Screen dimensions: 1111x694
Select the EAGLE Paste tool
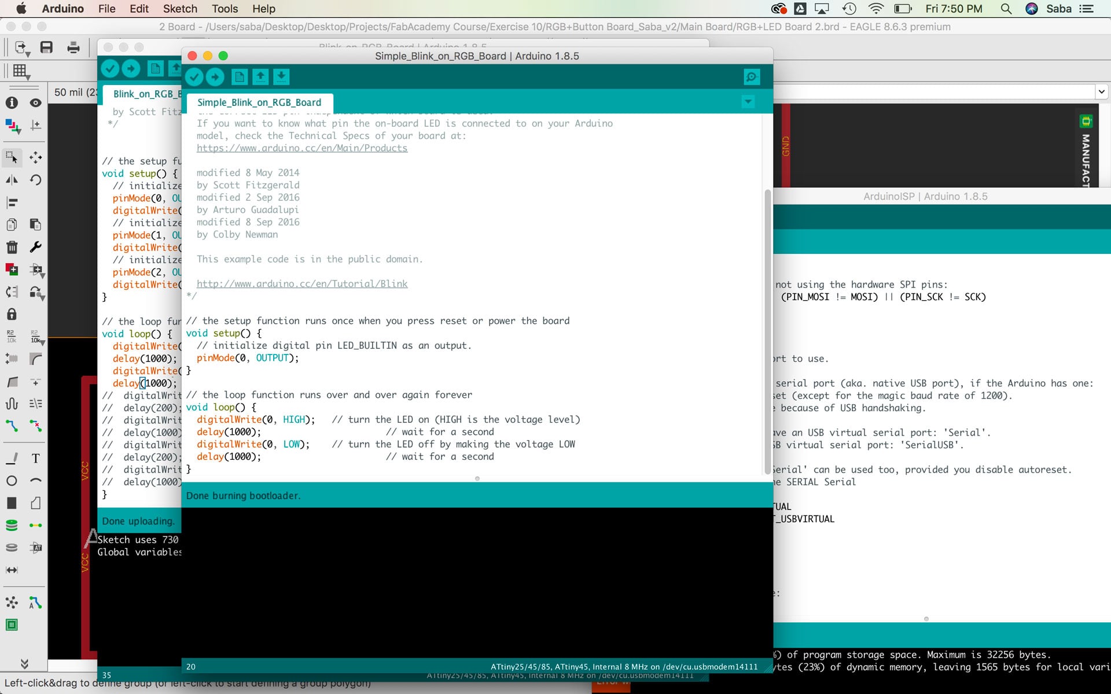35,224
